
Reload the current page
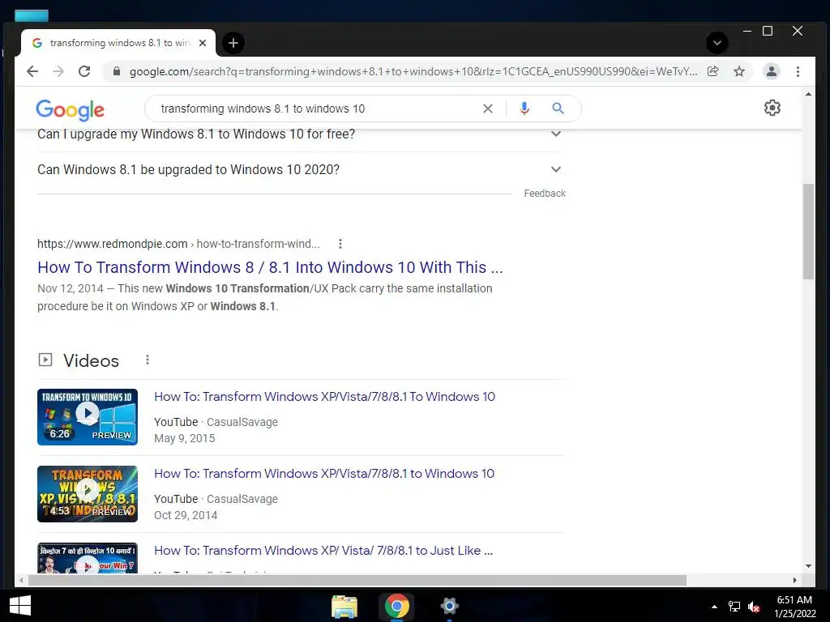click(84, 71)
